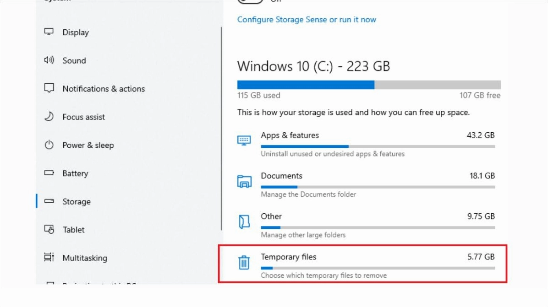The image size is (548, 307).
Task: Click the Display monitor icon in sidebar
Action: 49,32
